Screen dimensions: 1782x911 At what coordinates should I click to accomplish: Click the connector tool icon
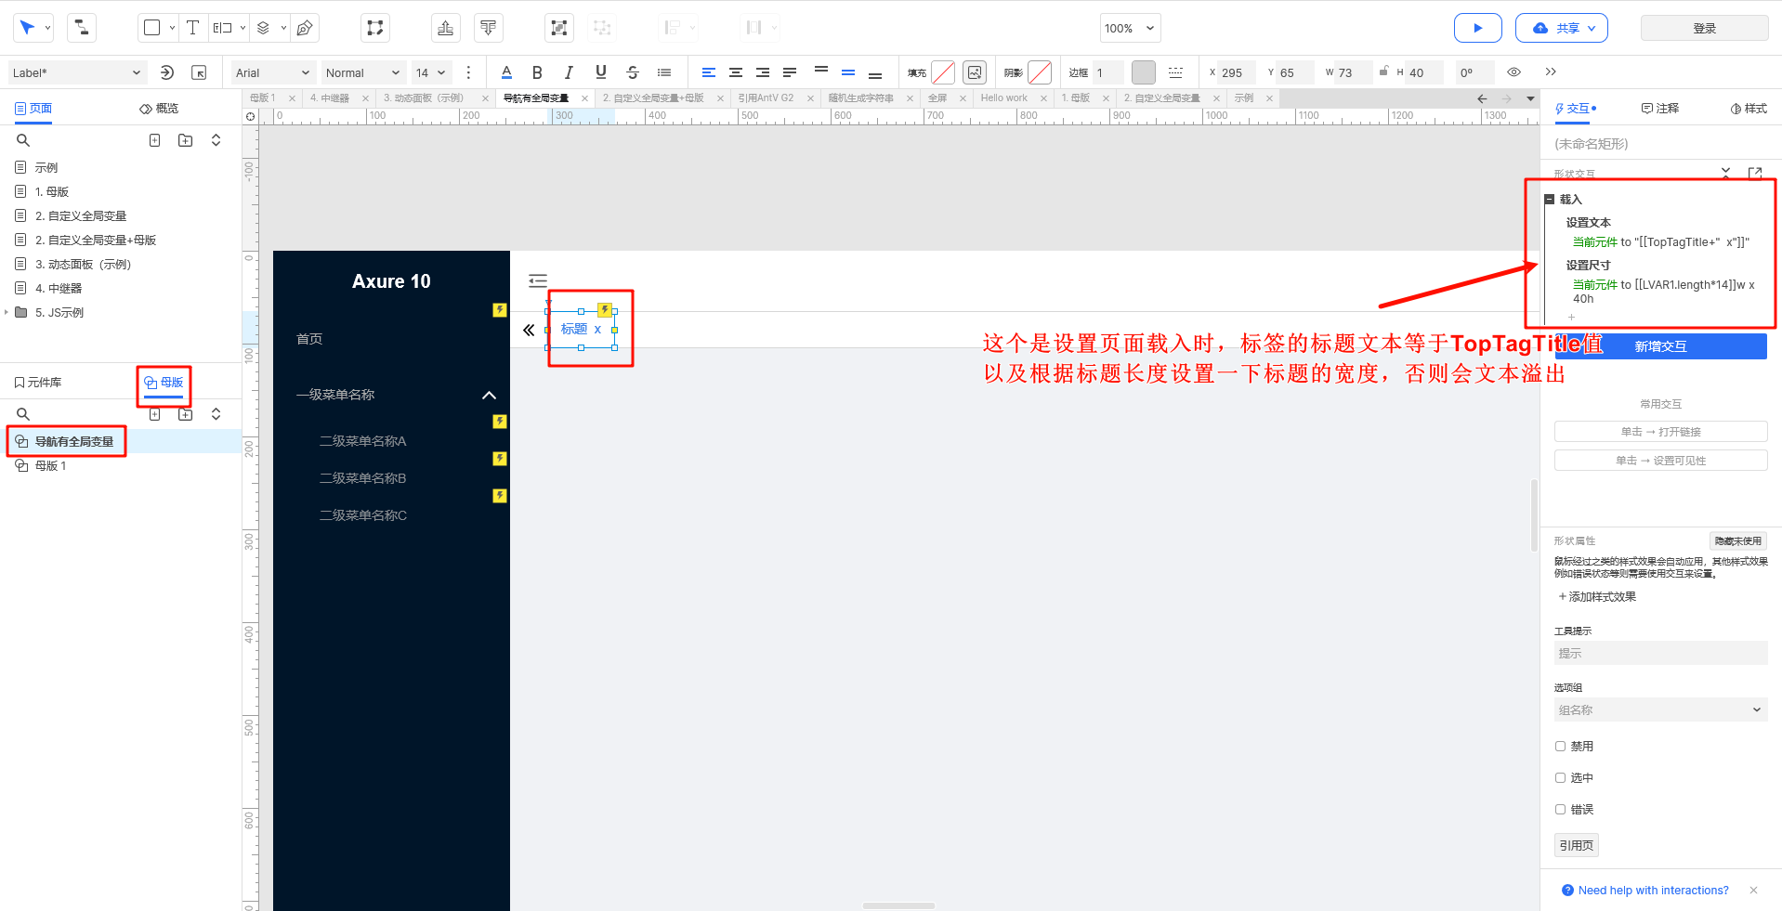(x=82, y=28)
